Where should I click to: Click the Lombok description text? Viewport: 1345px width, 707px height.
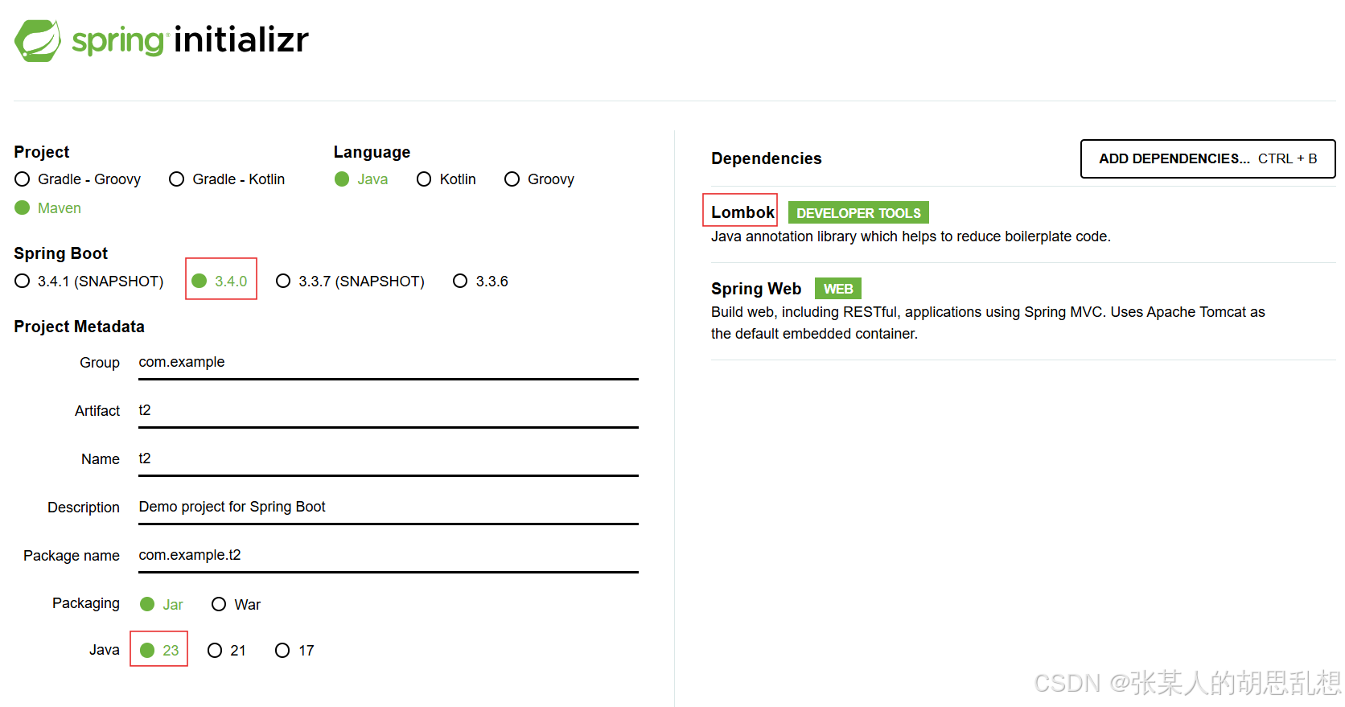[x=911, y=236]
